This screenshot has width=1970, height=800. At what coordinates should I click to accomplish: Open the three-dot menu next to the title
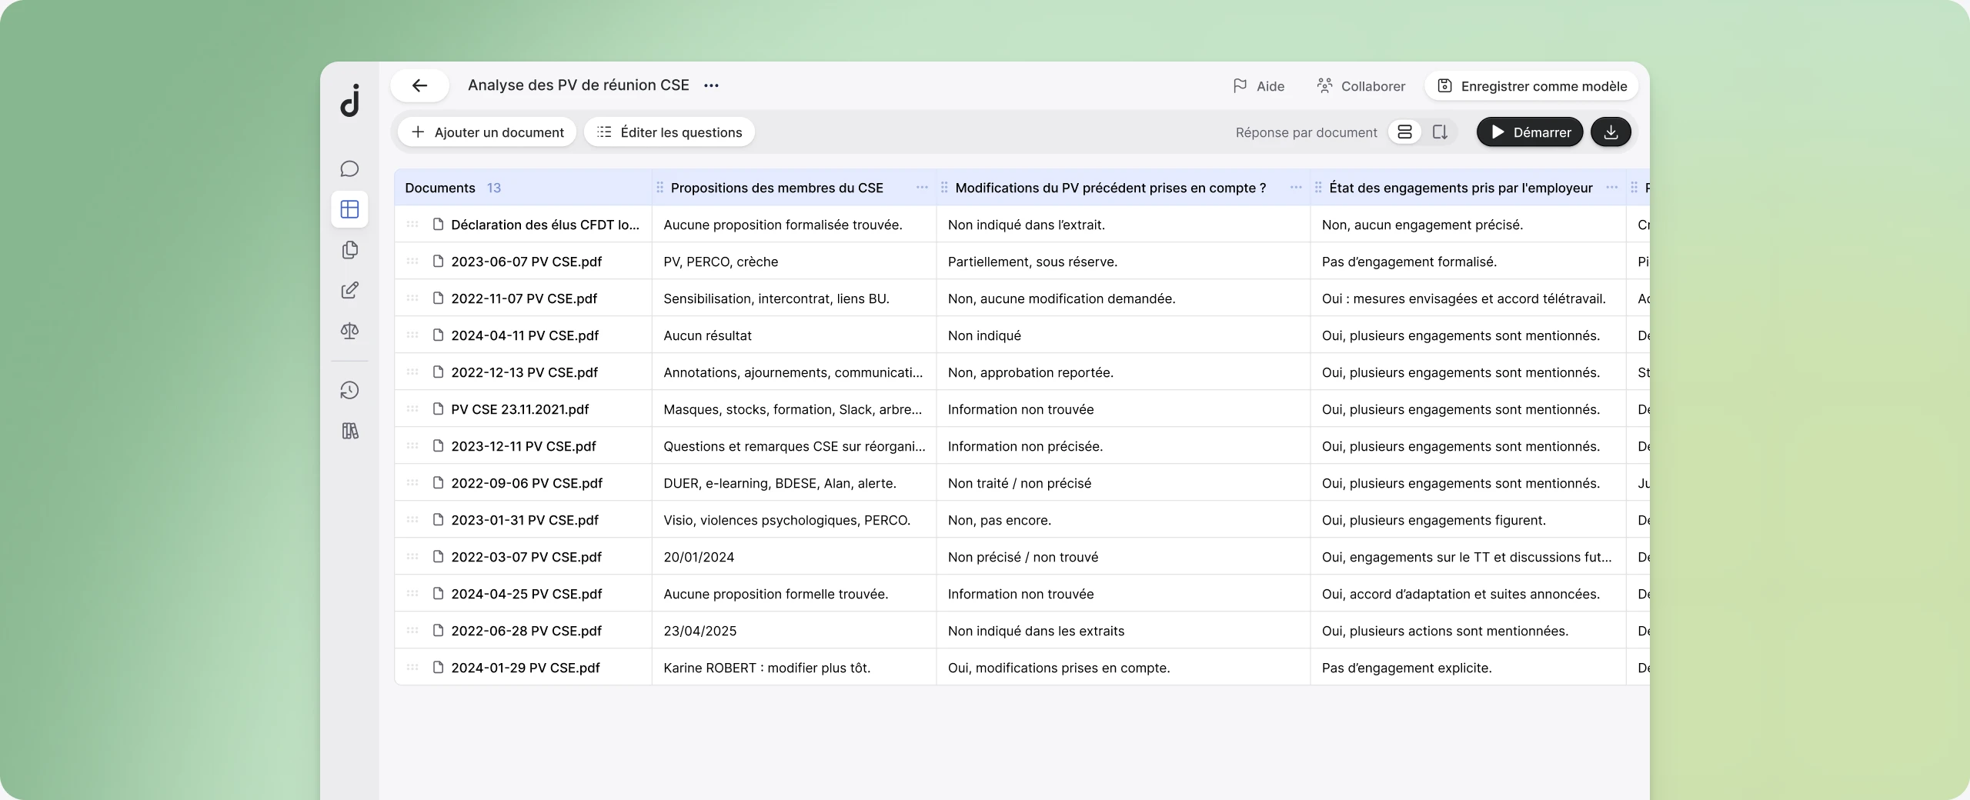(711, 85)
